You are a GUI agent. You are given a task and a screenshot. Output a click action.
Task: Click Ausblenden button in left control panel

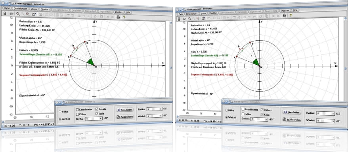tap(125, 116)
